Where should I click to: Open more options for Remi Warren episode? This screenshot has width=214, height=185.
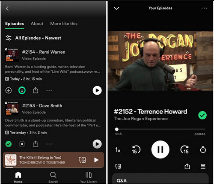tap(49, 90)
